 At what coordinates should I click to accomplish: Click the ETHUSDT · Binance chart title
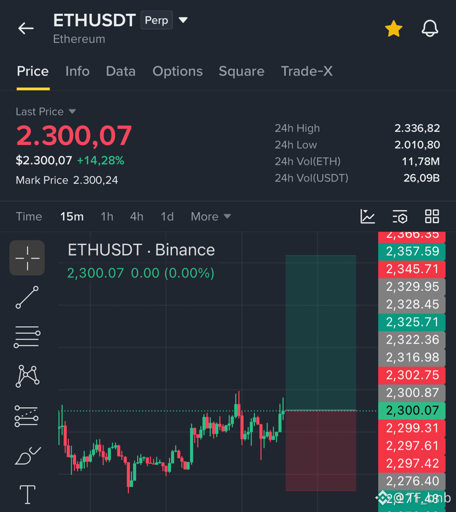(141, 250)
